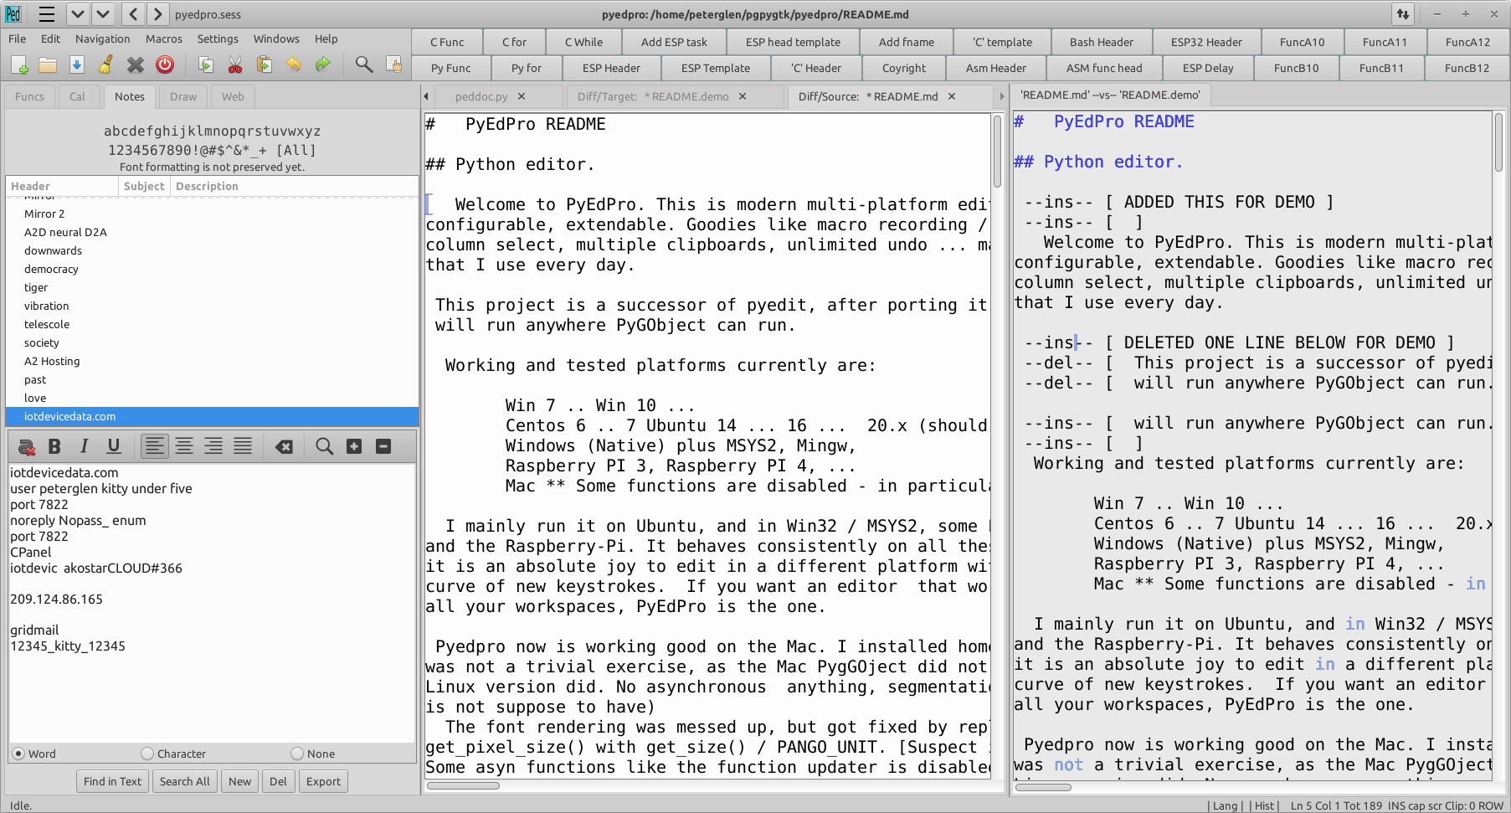1511x813 pixels.
Task: Enable the None search option
Action: (x=298, y=754)
